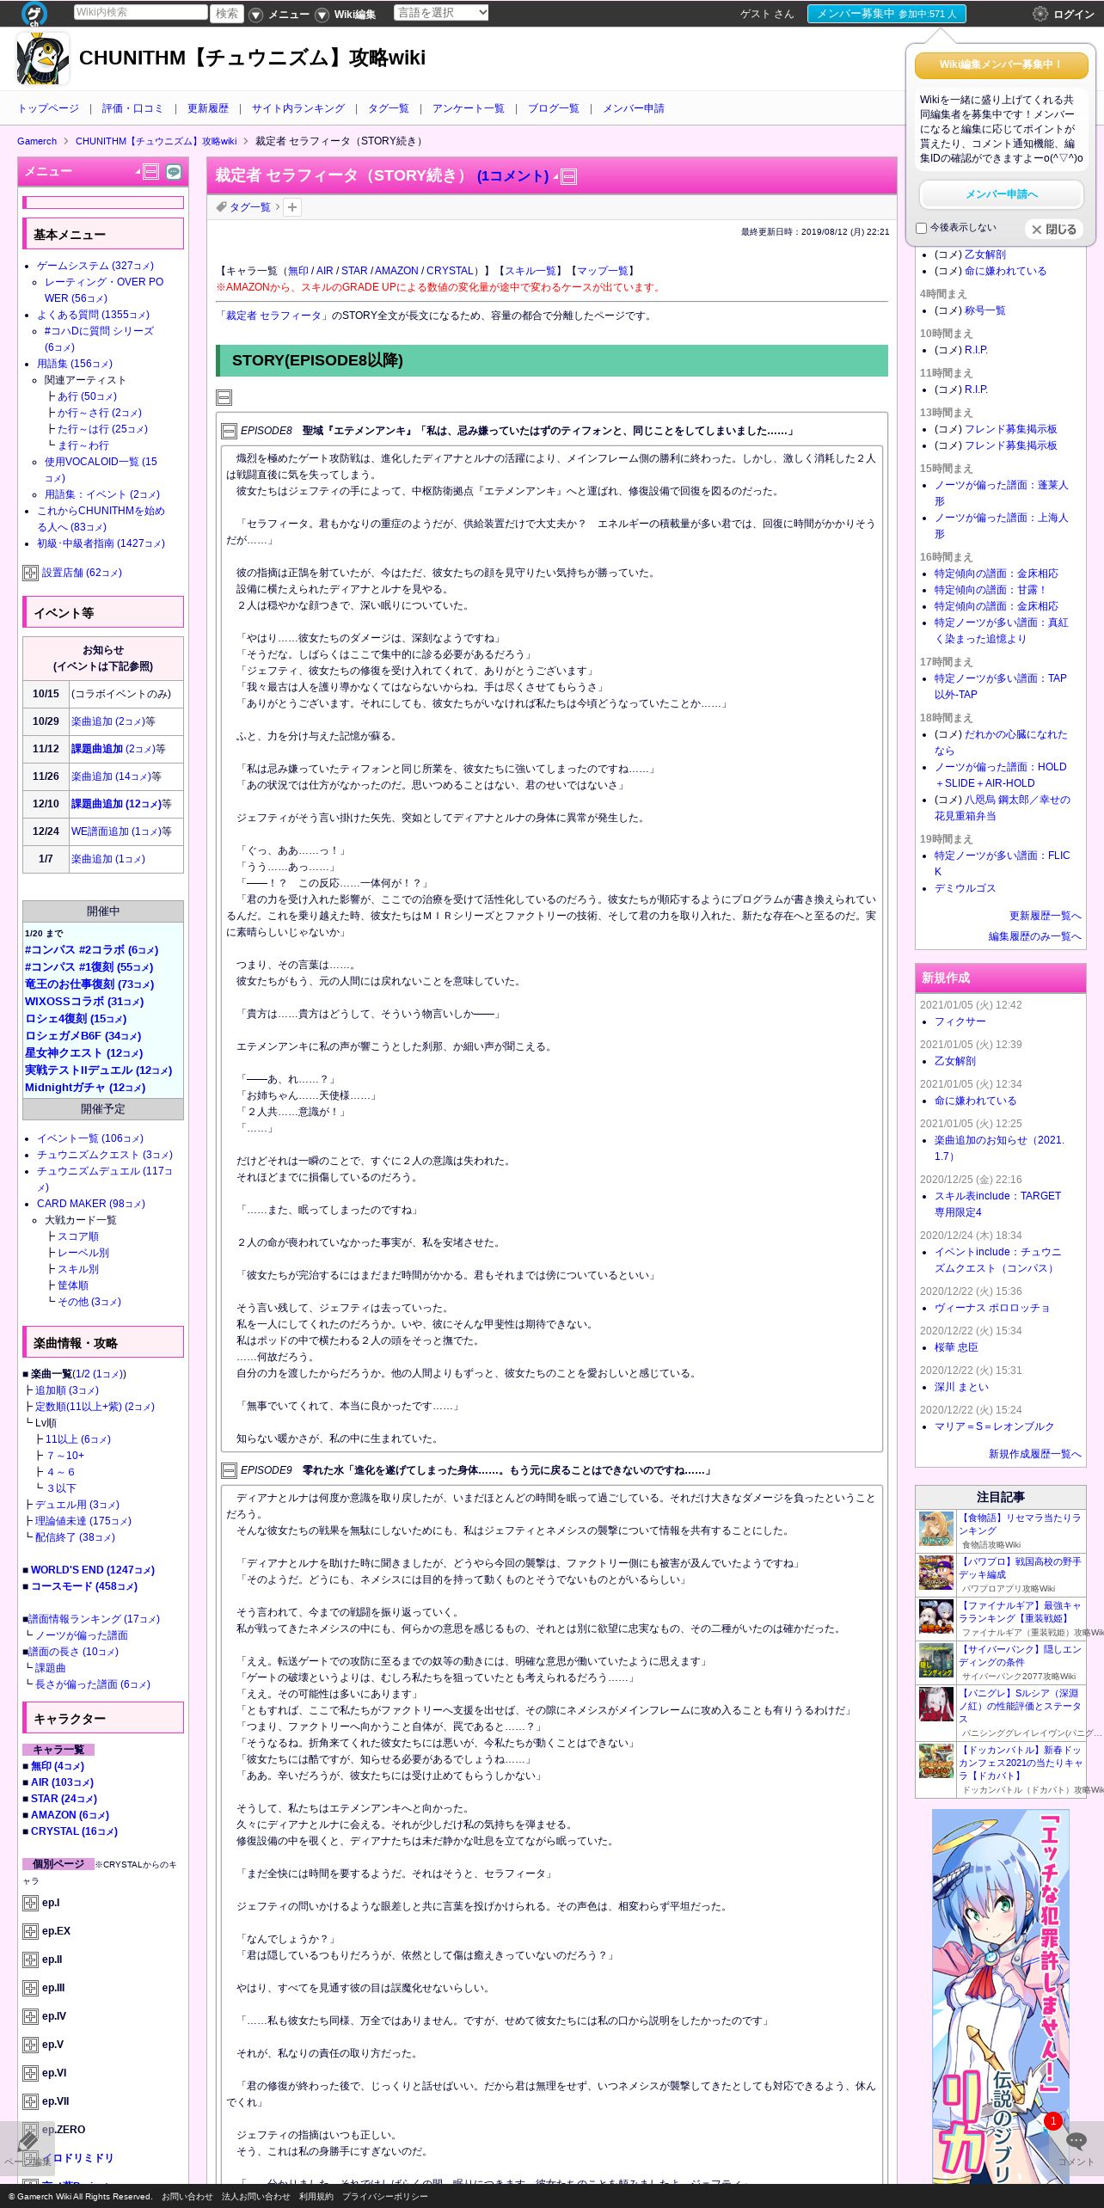The height and width of the screenshot is (2208, 1104).
Task: Close the popup with 閉じる button
Action: [1053, 230]
